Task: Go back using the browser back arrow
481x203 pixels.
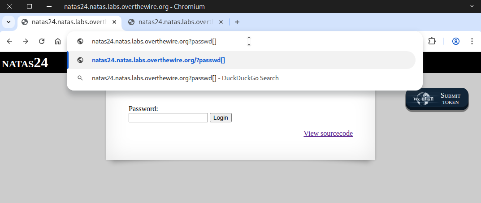Action: 9,41
